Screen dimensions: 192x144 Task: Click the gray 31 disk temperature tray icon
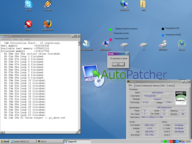coord(168,142)
